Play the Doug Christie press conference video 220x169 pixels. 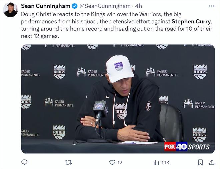pyautogui.click(x=118, y=99)
